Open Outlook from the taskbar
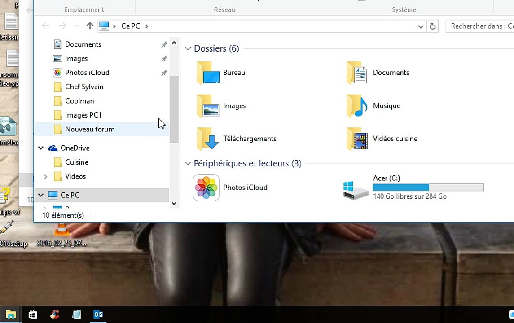Screen dimensions: 514x323 click(98, 314)
